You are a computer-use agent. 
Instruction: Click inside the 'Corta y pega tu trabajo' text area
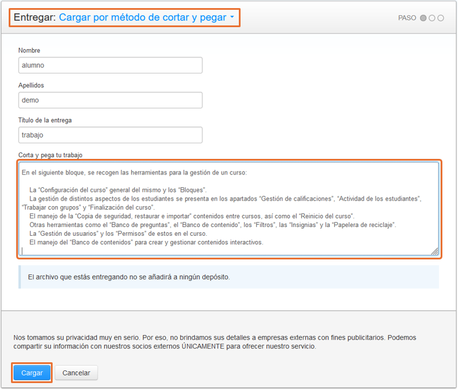pyautogui.click(x=229, y=209)
